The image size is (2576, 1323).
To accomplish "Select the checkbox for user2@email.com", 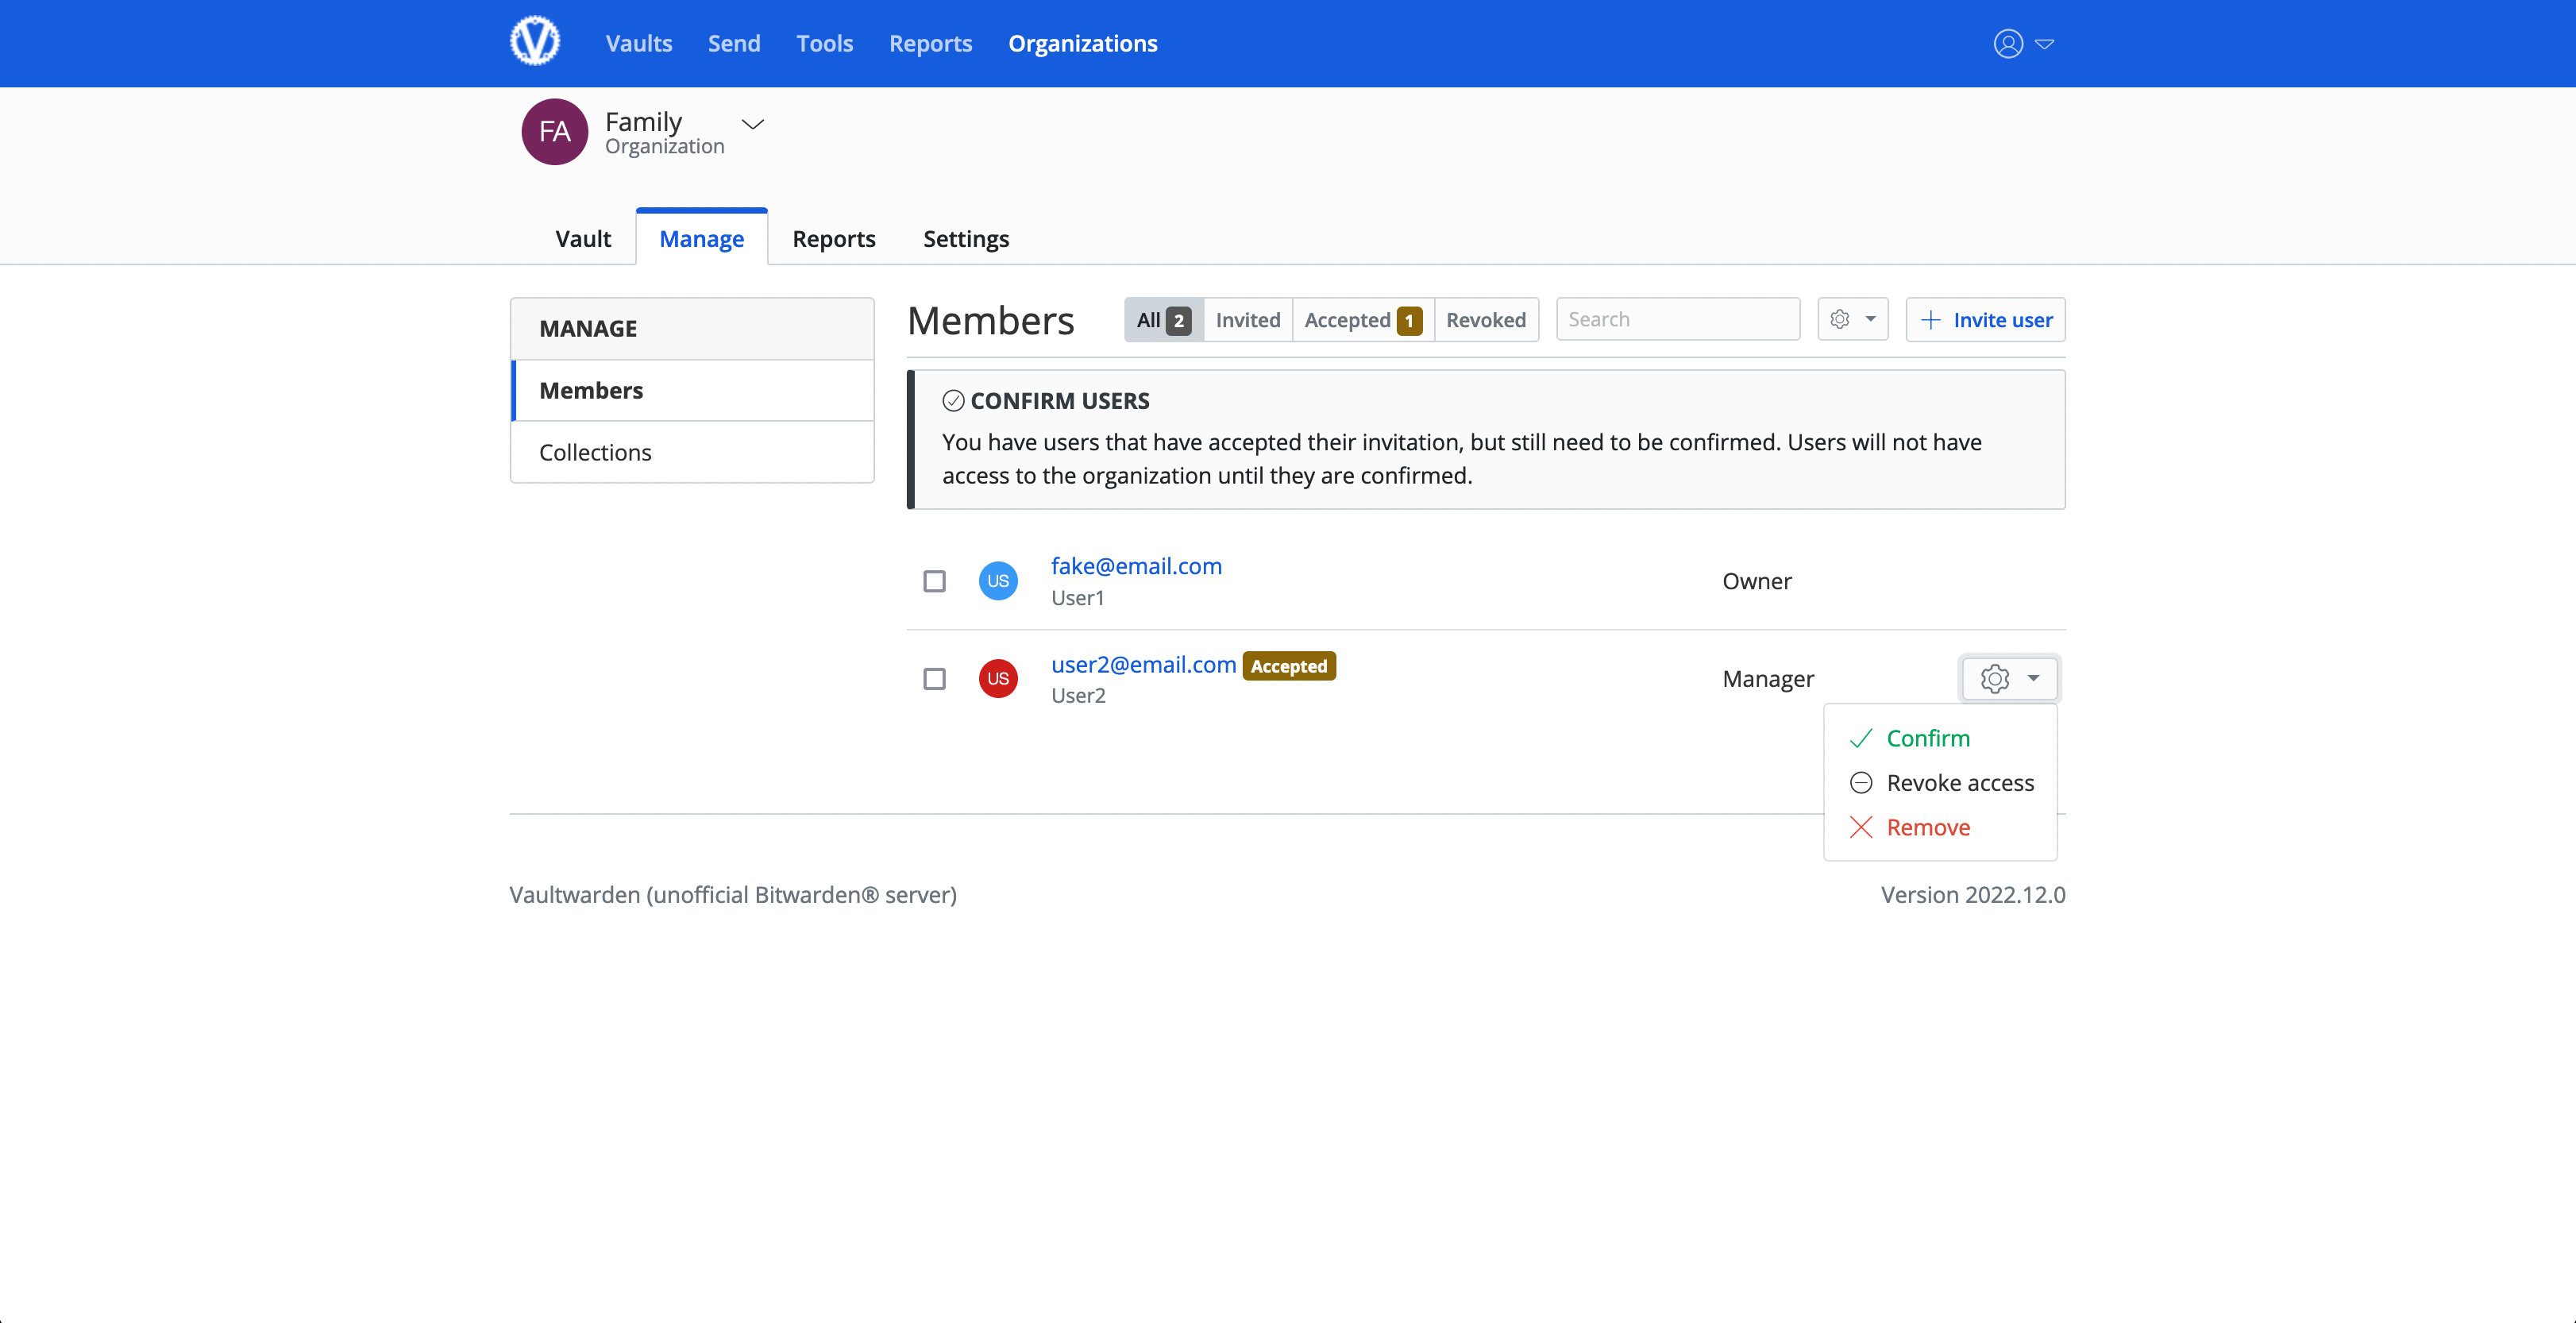I will (x=934, y=679).
